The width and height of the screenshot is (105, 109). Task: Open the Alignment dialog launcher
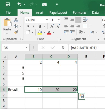click(x=98, y=39)
